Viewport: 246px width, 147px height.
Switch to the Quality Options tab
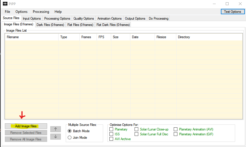click(83, 19)
